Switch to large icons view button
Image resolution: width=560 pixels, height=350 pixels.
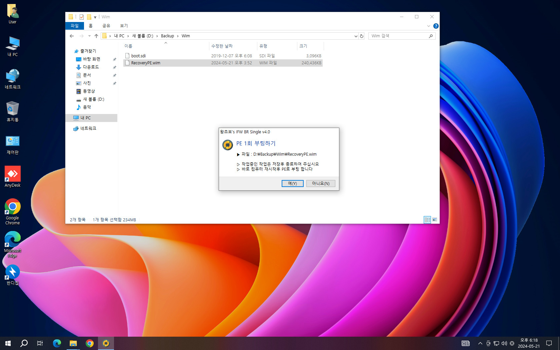435,220
